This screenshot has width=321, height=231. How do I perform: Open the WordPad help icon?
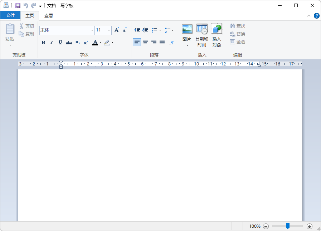317,16
